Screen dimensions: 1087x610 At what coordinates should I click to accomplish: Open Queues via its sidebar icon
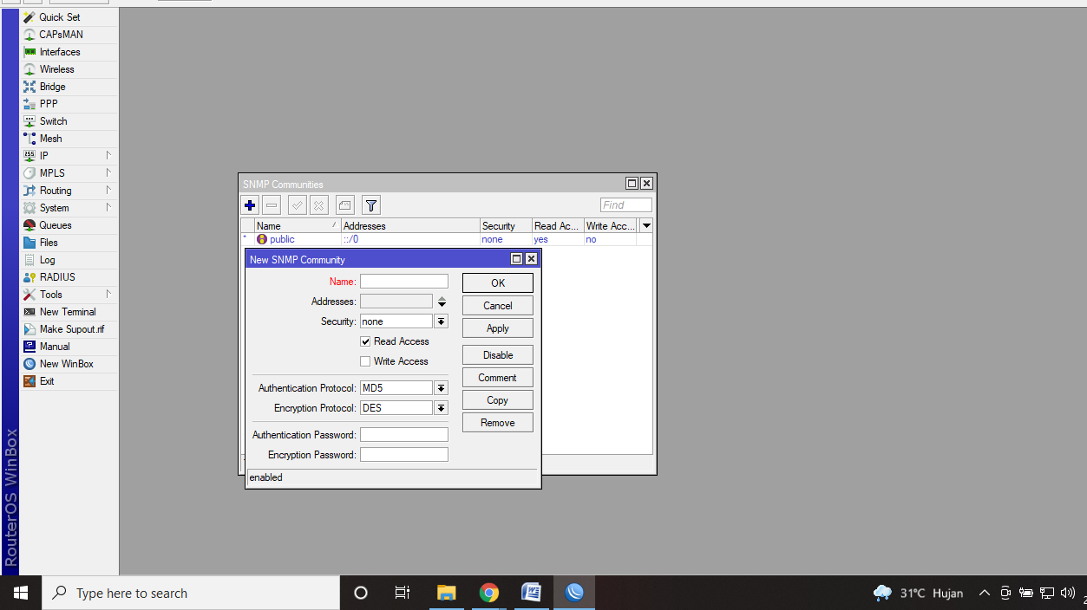pyautogui.click(x=30, y=225)
